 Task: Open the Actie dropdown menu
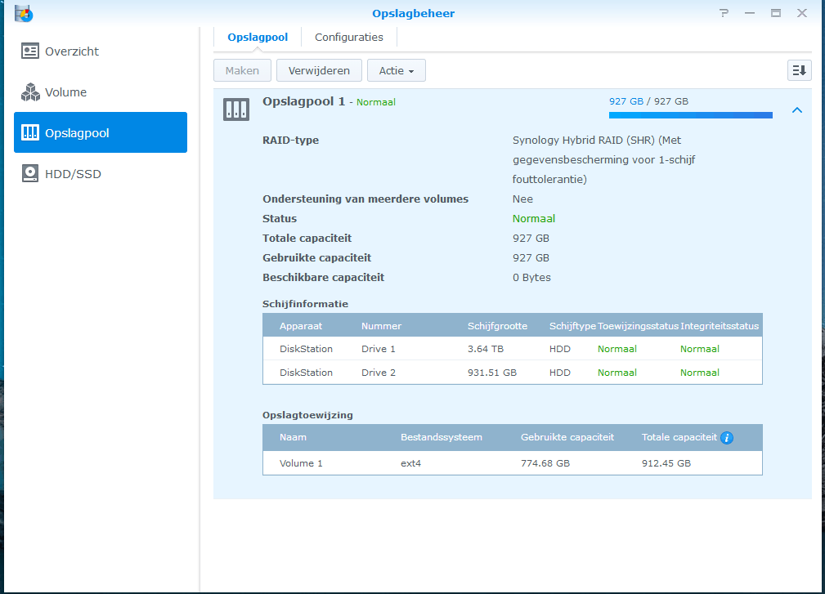396,71
